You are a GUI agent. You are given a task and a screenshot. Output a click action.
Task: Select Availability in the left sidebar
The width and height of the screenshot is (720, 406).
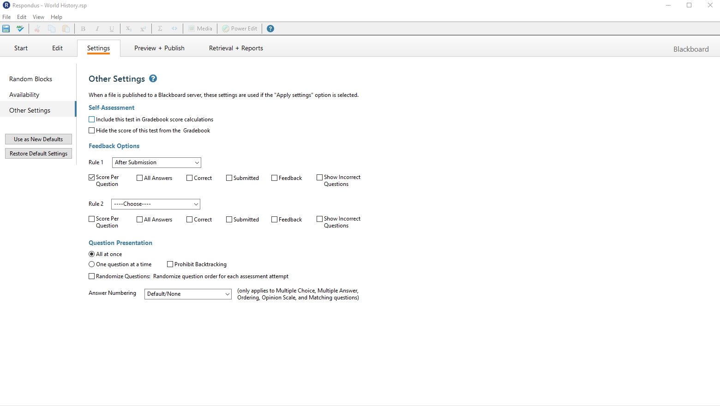24,95
